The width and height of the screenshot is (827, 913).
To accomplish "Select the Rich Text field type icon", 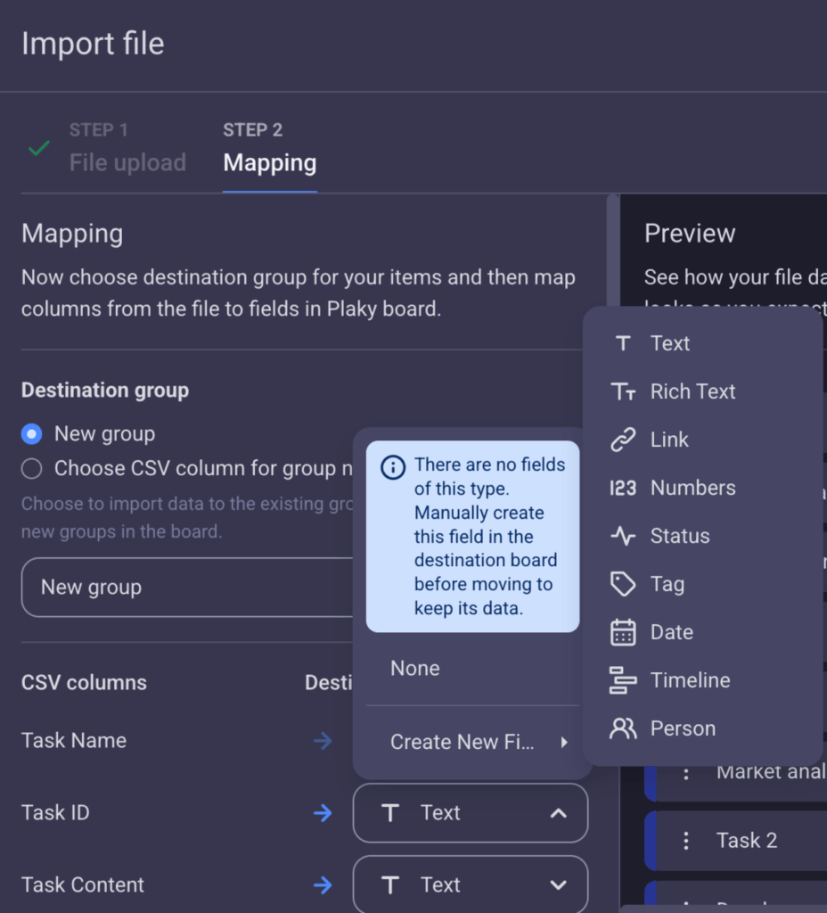I will point(624,391).
